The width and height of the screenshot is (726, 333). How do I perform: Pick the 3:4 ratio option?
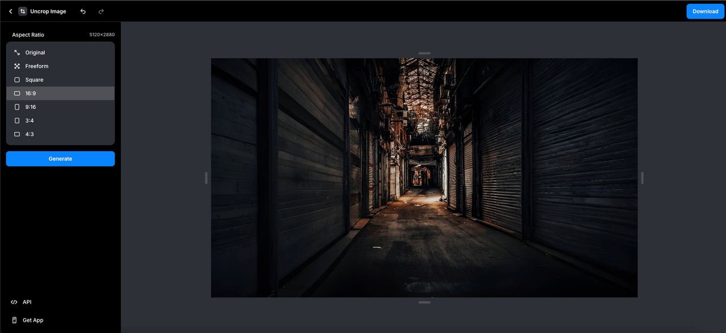(60, 121)
